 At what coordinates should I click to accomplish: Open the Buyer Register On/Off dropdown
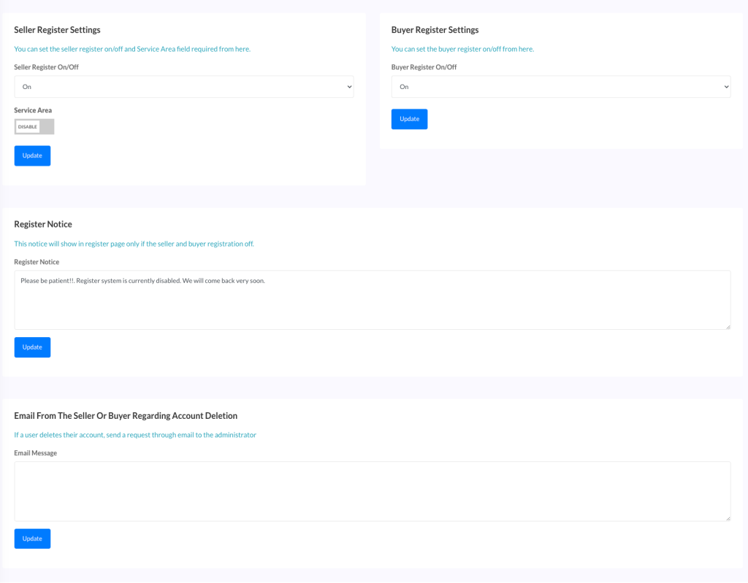click(x=560, y=86)
